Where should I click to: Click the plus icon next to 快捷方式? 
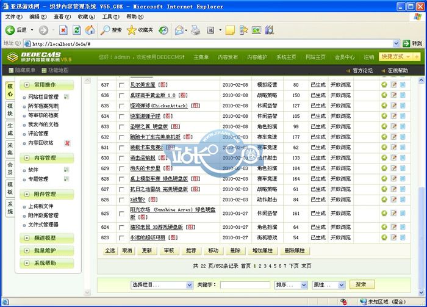417,57
